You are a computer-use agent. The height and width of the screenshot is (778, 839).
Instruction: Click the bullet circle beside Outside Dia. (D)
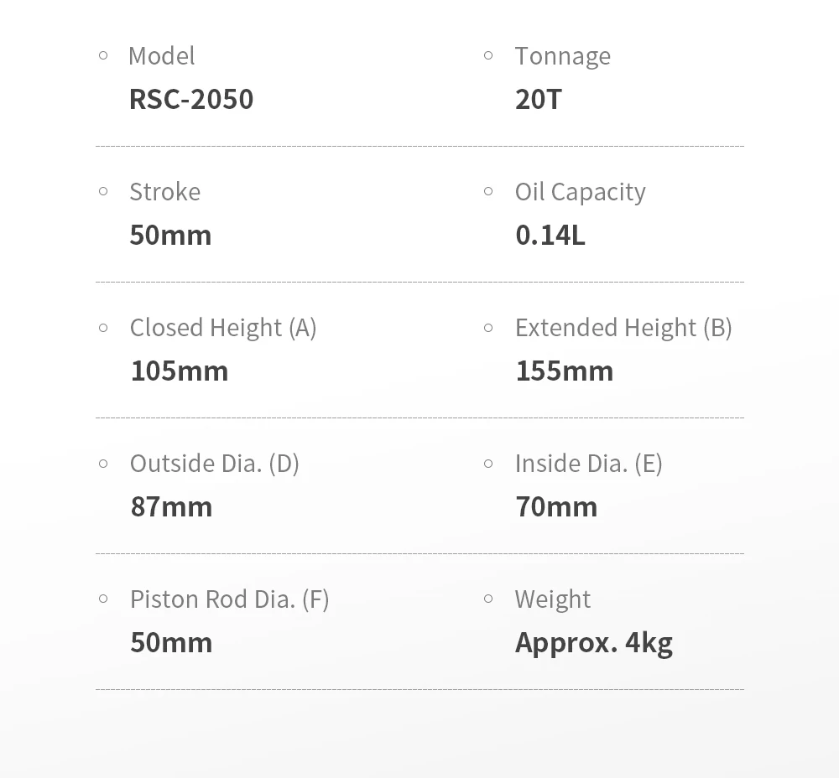tap(103, 463)
